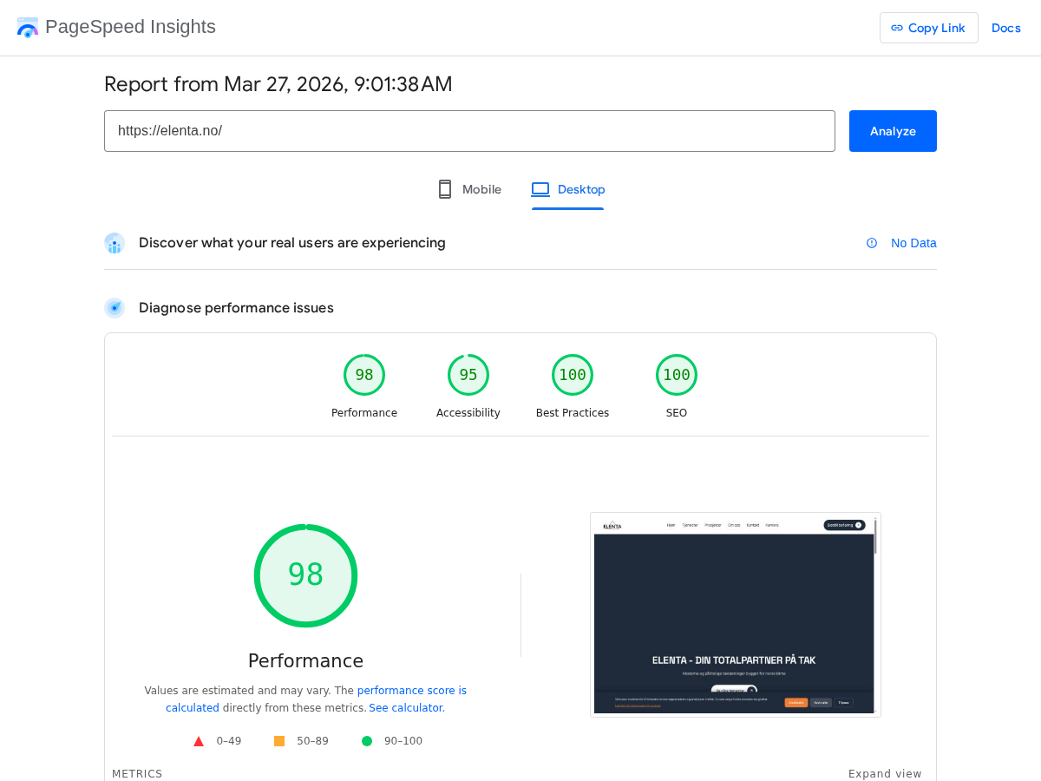
Task: Click the large Performance 98 gauge
Action: [305, 575]
